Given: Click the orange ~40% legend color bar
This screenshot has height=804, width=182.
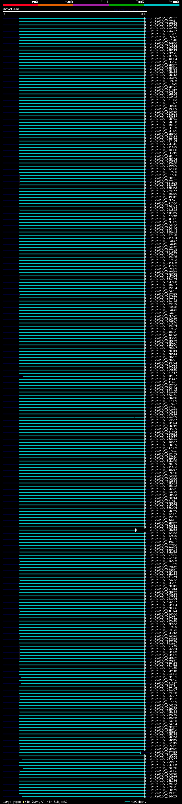Looking at the screenshot, I should click(56, 5).
